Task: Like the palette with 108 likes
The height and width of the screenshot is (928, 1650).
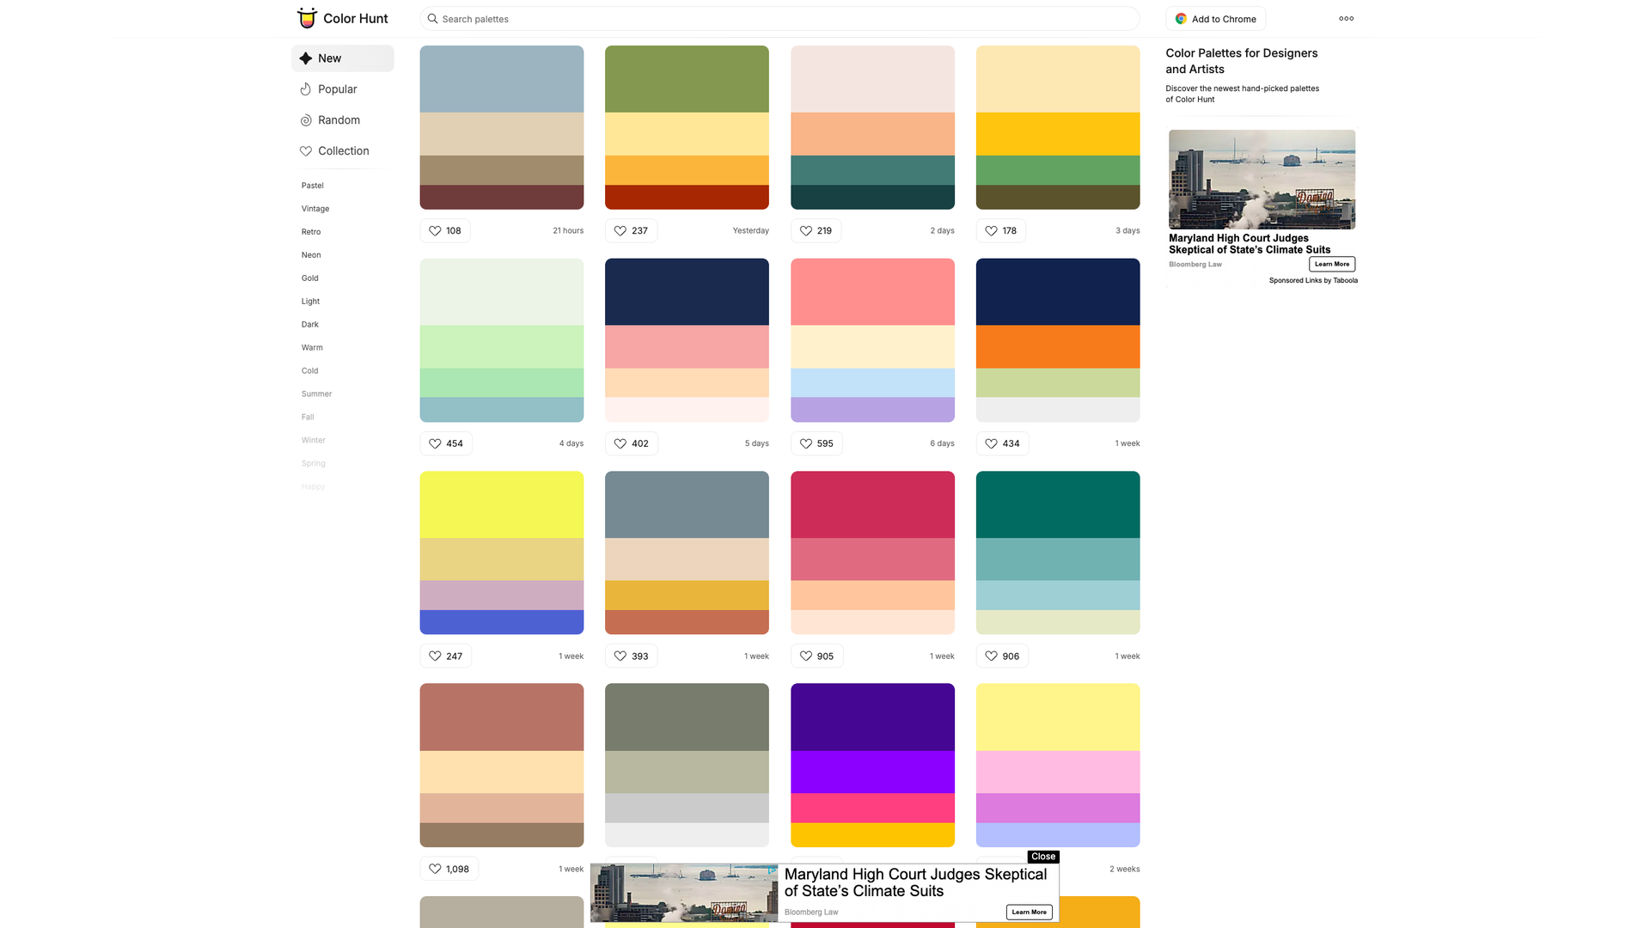Action: 435,230
